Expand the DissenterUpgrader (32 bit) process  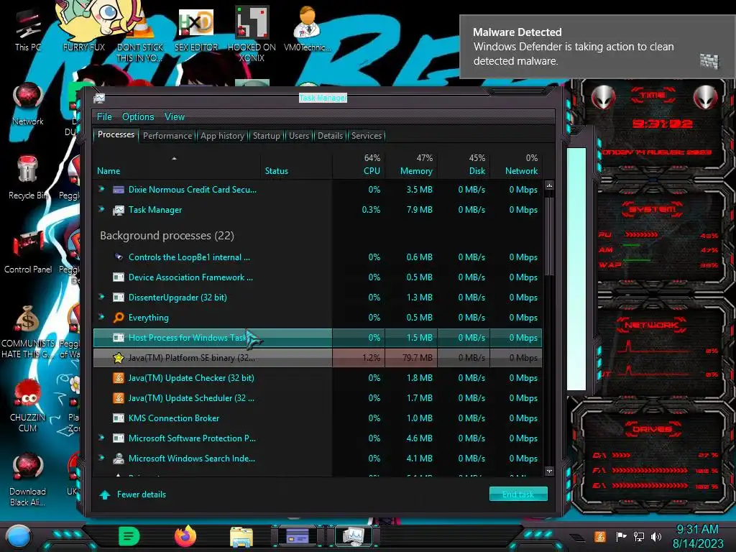coord(101,297)
